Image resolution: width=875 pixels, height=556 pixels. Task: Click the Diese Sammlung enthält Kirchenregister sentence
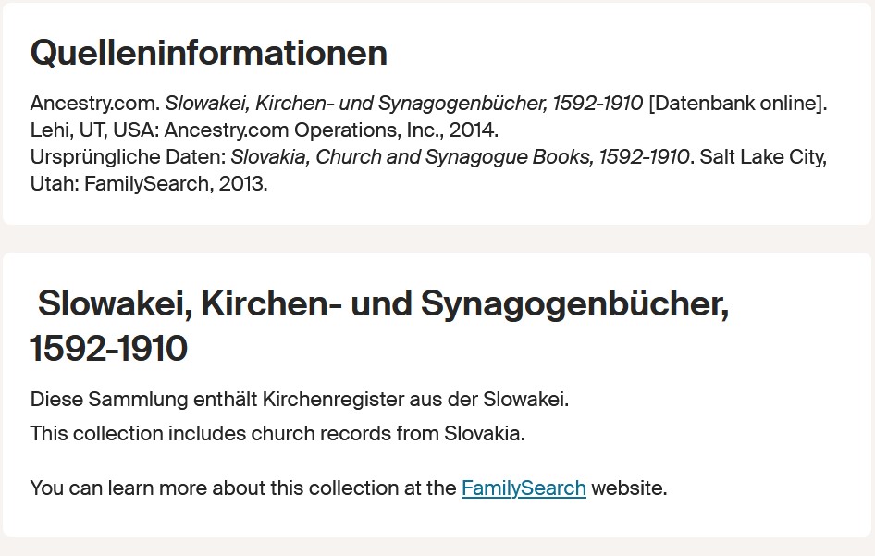click(x=300, y=400)
